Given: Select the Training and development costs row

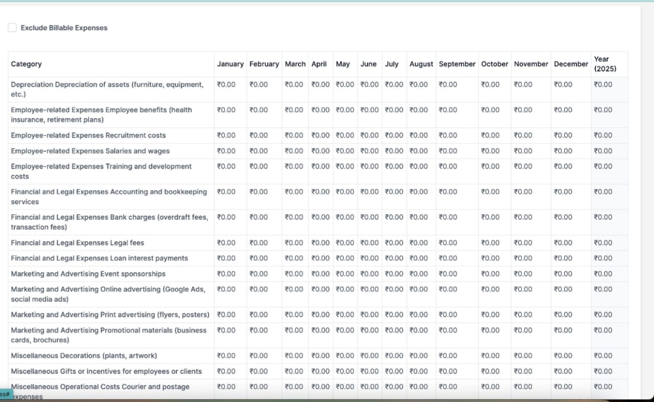Looking at the screenshot, I should click(101, 171).
